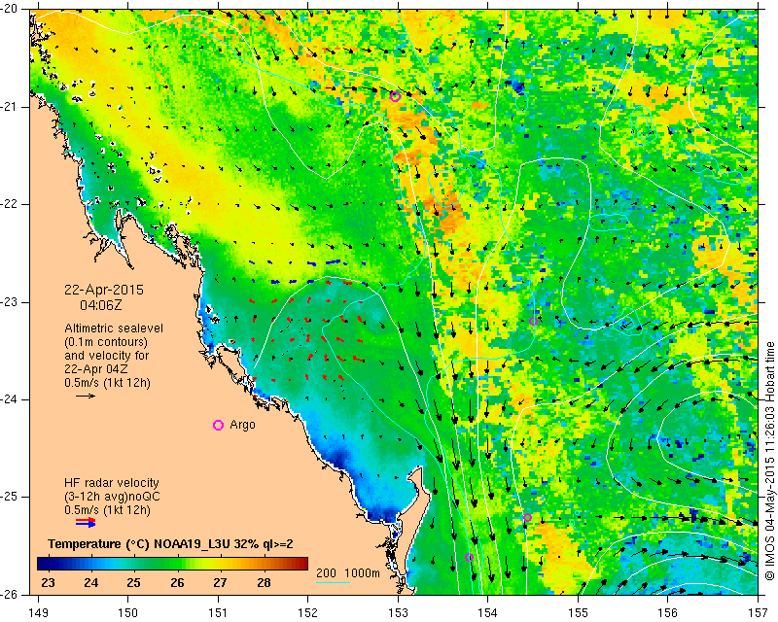Click the '1000m' depth contour label

(x=362, y=573)
